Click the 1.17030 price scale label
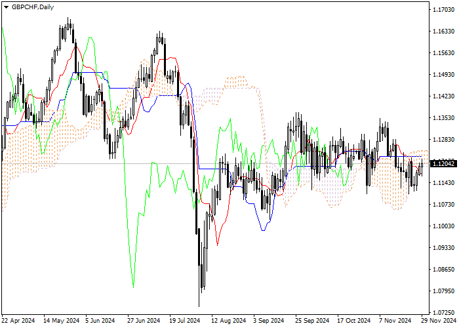The image size is (459, 328). (443, 10)
